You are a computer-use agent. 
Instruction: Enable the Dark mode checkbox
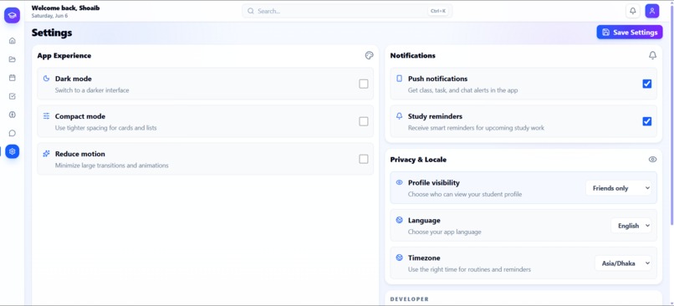[x=364, y=84]
